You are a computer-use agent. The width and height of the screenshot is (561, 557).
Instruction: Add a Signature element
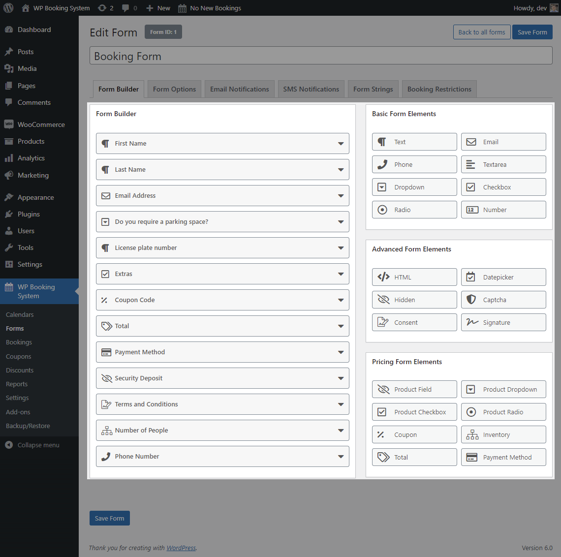click(x=503, y=322)
